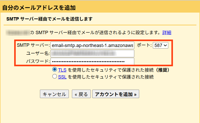Click the ユーザー名 label
200x123 pixels.
pyautogui.click(x=38, y=53)
